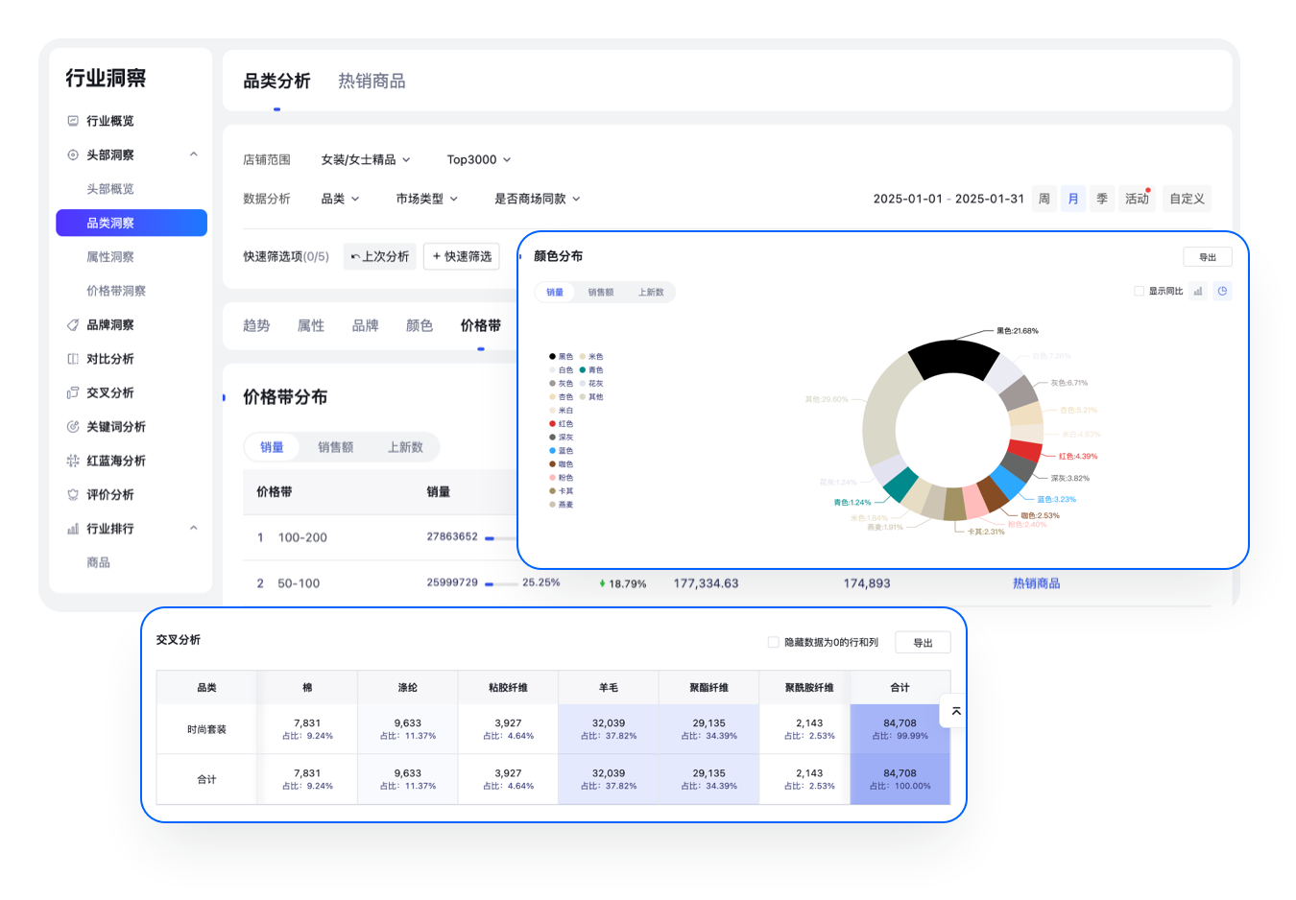Click the collapse arrow beside cross-analysis table
This screenshot has width=1296, height=900.
click(955, 711)
